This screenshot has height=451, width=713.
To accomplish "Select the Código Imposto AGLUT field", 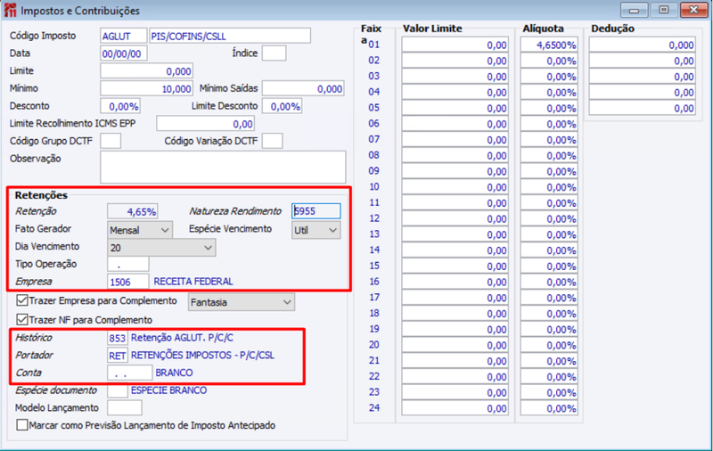I will (x=123, y=36).
